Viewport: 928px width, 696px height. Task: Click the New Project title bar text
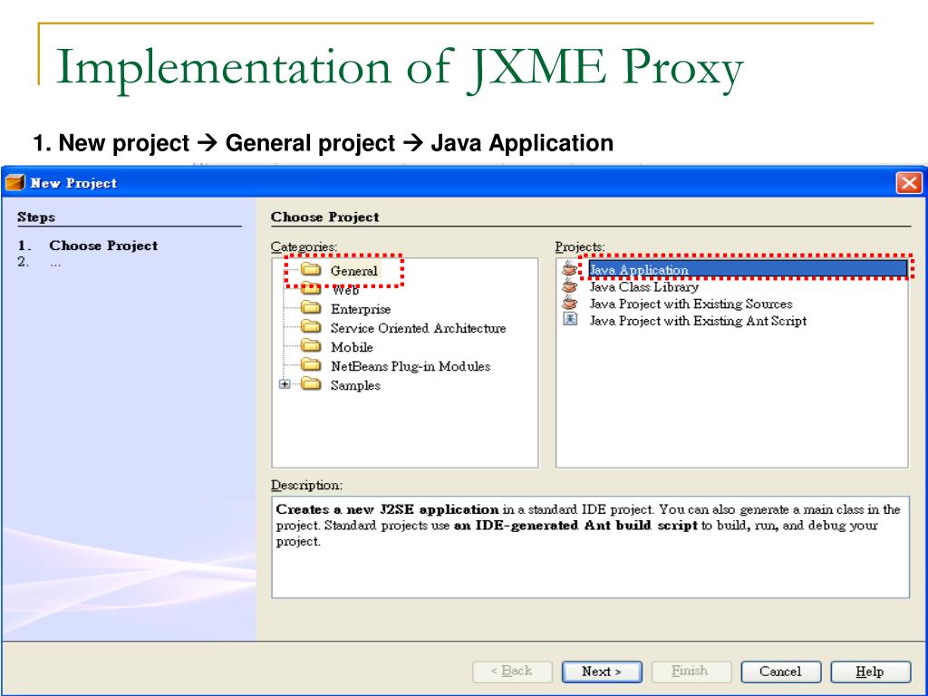pos(74,183)
